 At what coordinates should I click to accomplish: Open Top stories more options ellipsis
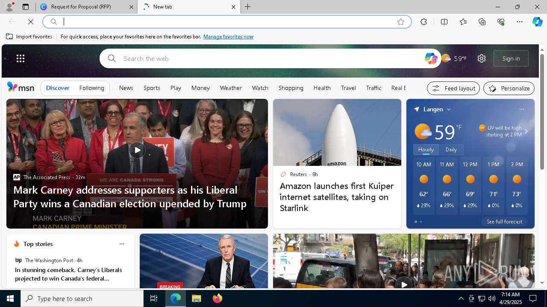122,244
